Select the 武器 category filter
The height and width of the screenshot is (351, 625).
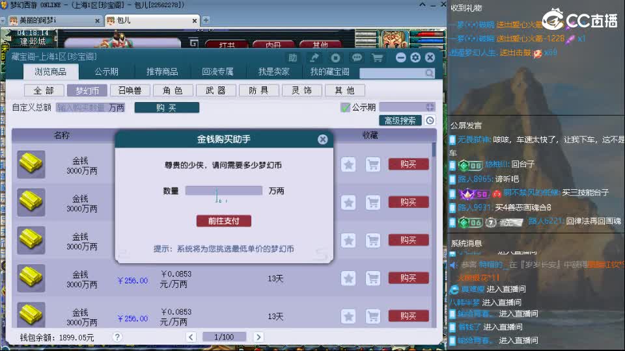pos(215,91)
